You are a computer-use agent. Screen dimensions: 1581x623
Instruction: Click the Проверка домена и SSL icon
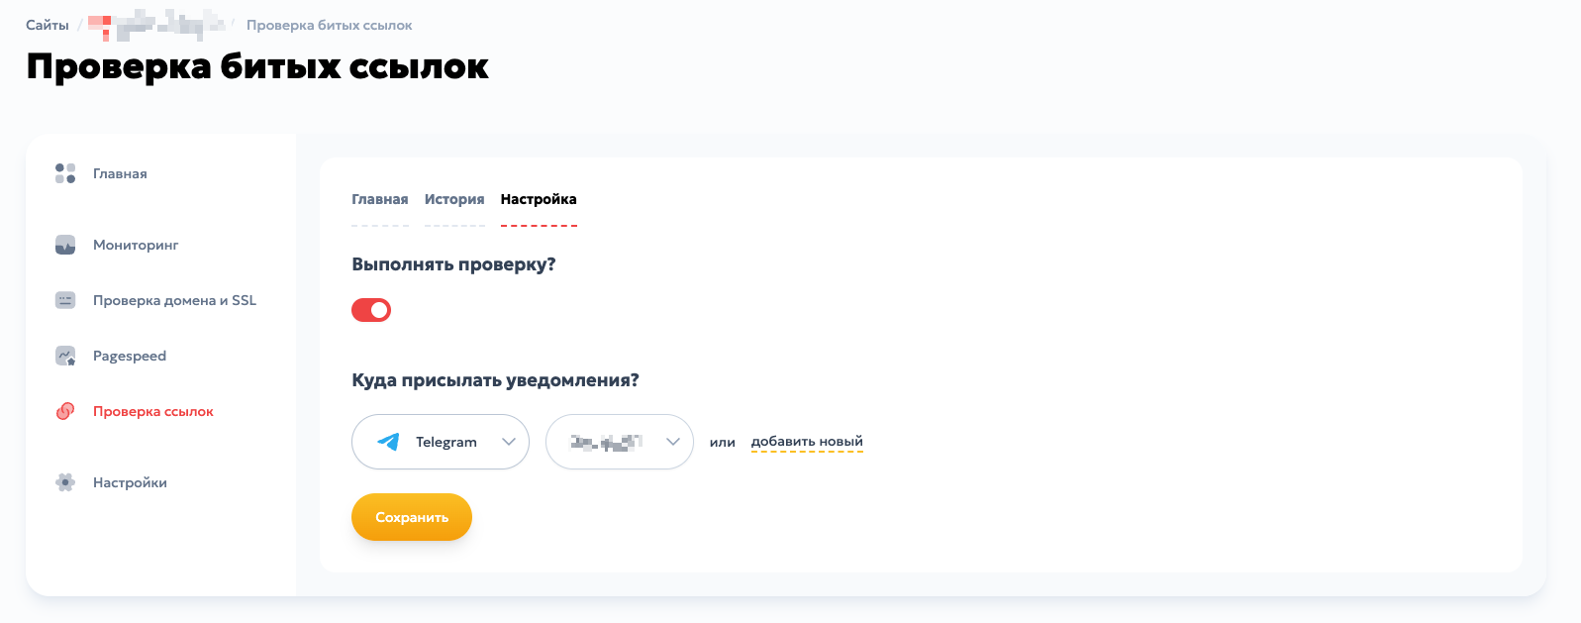[x=65, y=300]
